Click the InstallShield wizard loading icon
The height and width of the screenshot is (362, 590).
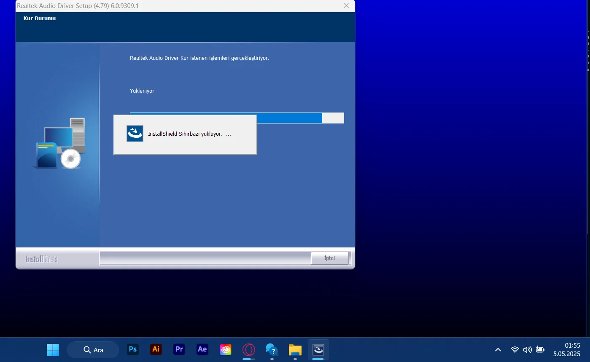(x=135, y=134)
